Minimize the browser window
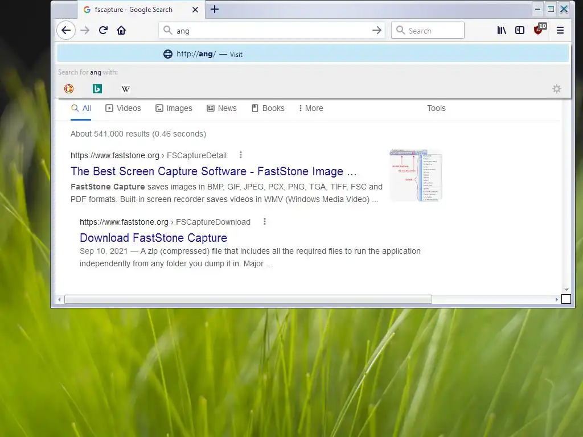Viewport: 583px width, 437px height. (x=537, y=9)
